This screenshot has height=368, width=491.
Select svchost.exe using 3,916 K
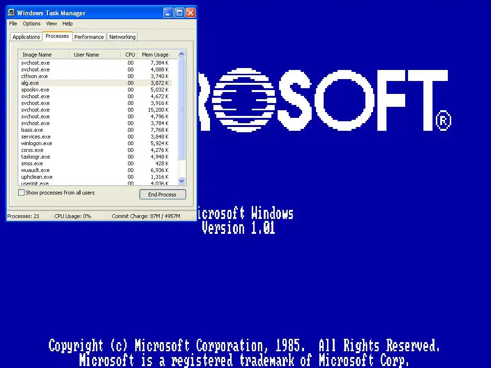click(95, 103)
